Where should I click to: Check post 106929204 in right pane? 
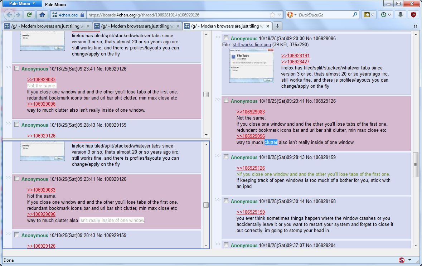click(226, 245)
